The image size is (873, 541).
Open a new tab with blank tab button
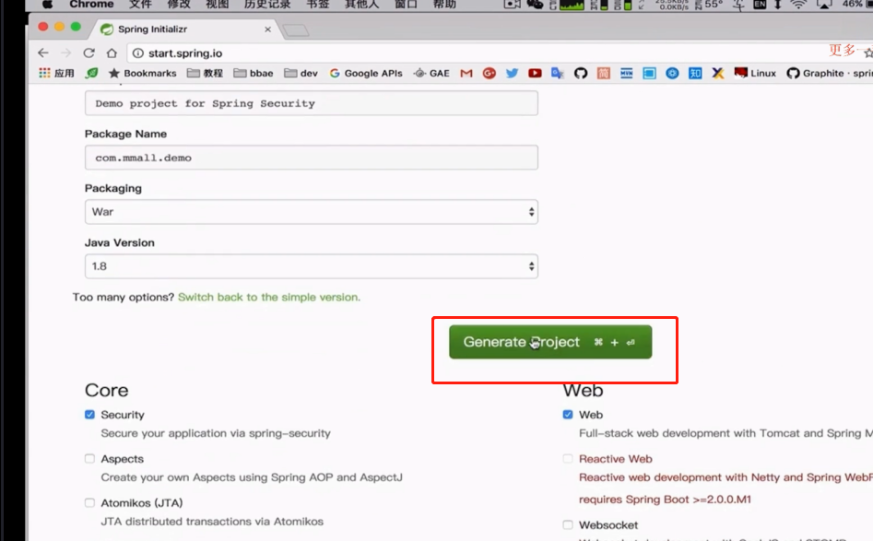point(296,30)
